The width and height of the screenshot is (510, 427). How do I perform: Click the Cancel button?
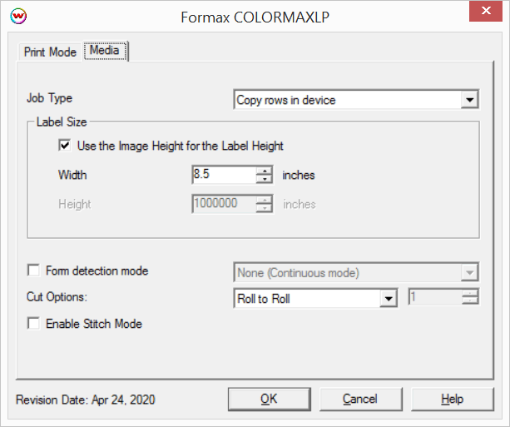[360, 400]
